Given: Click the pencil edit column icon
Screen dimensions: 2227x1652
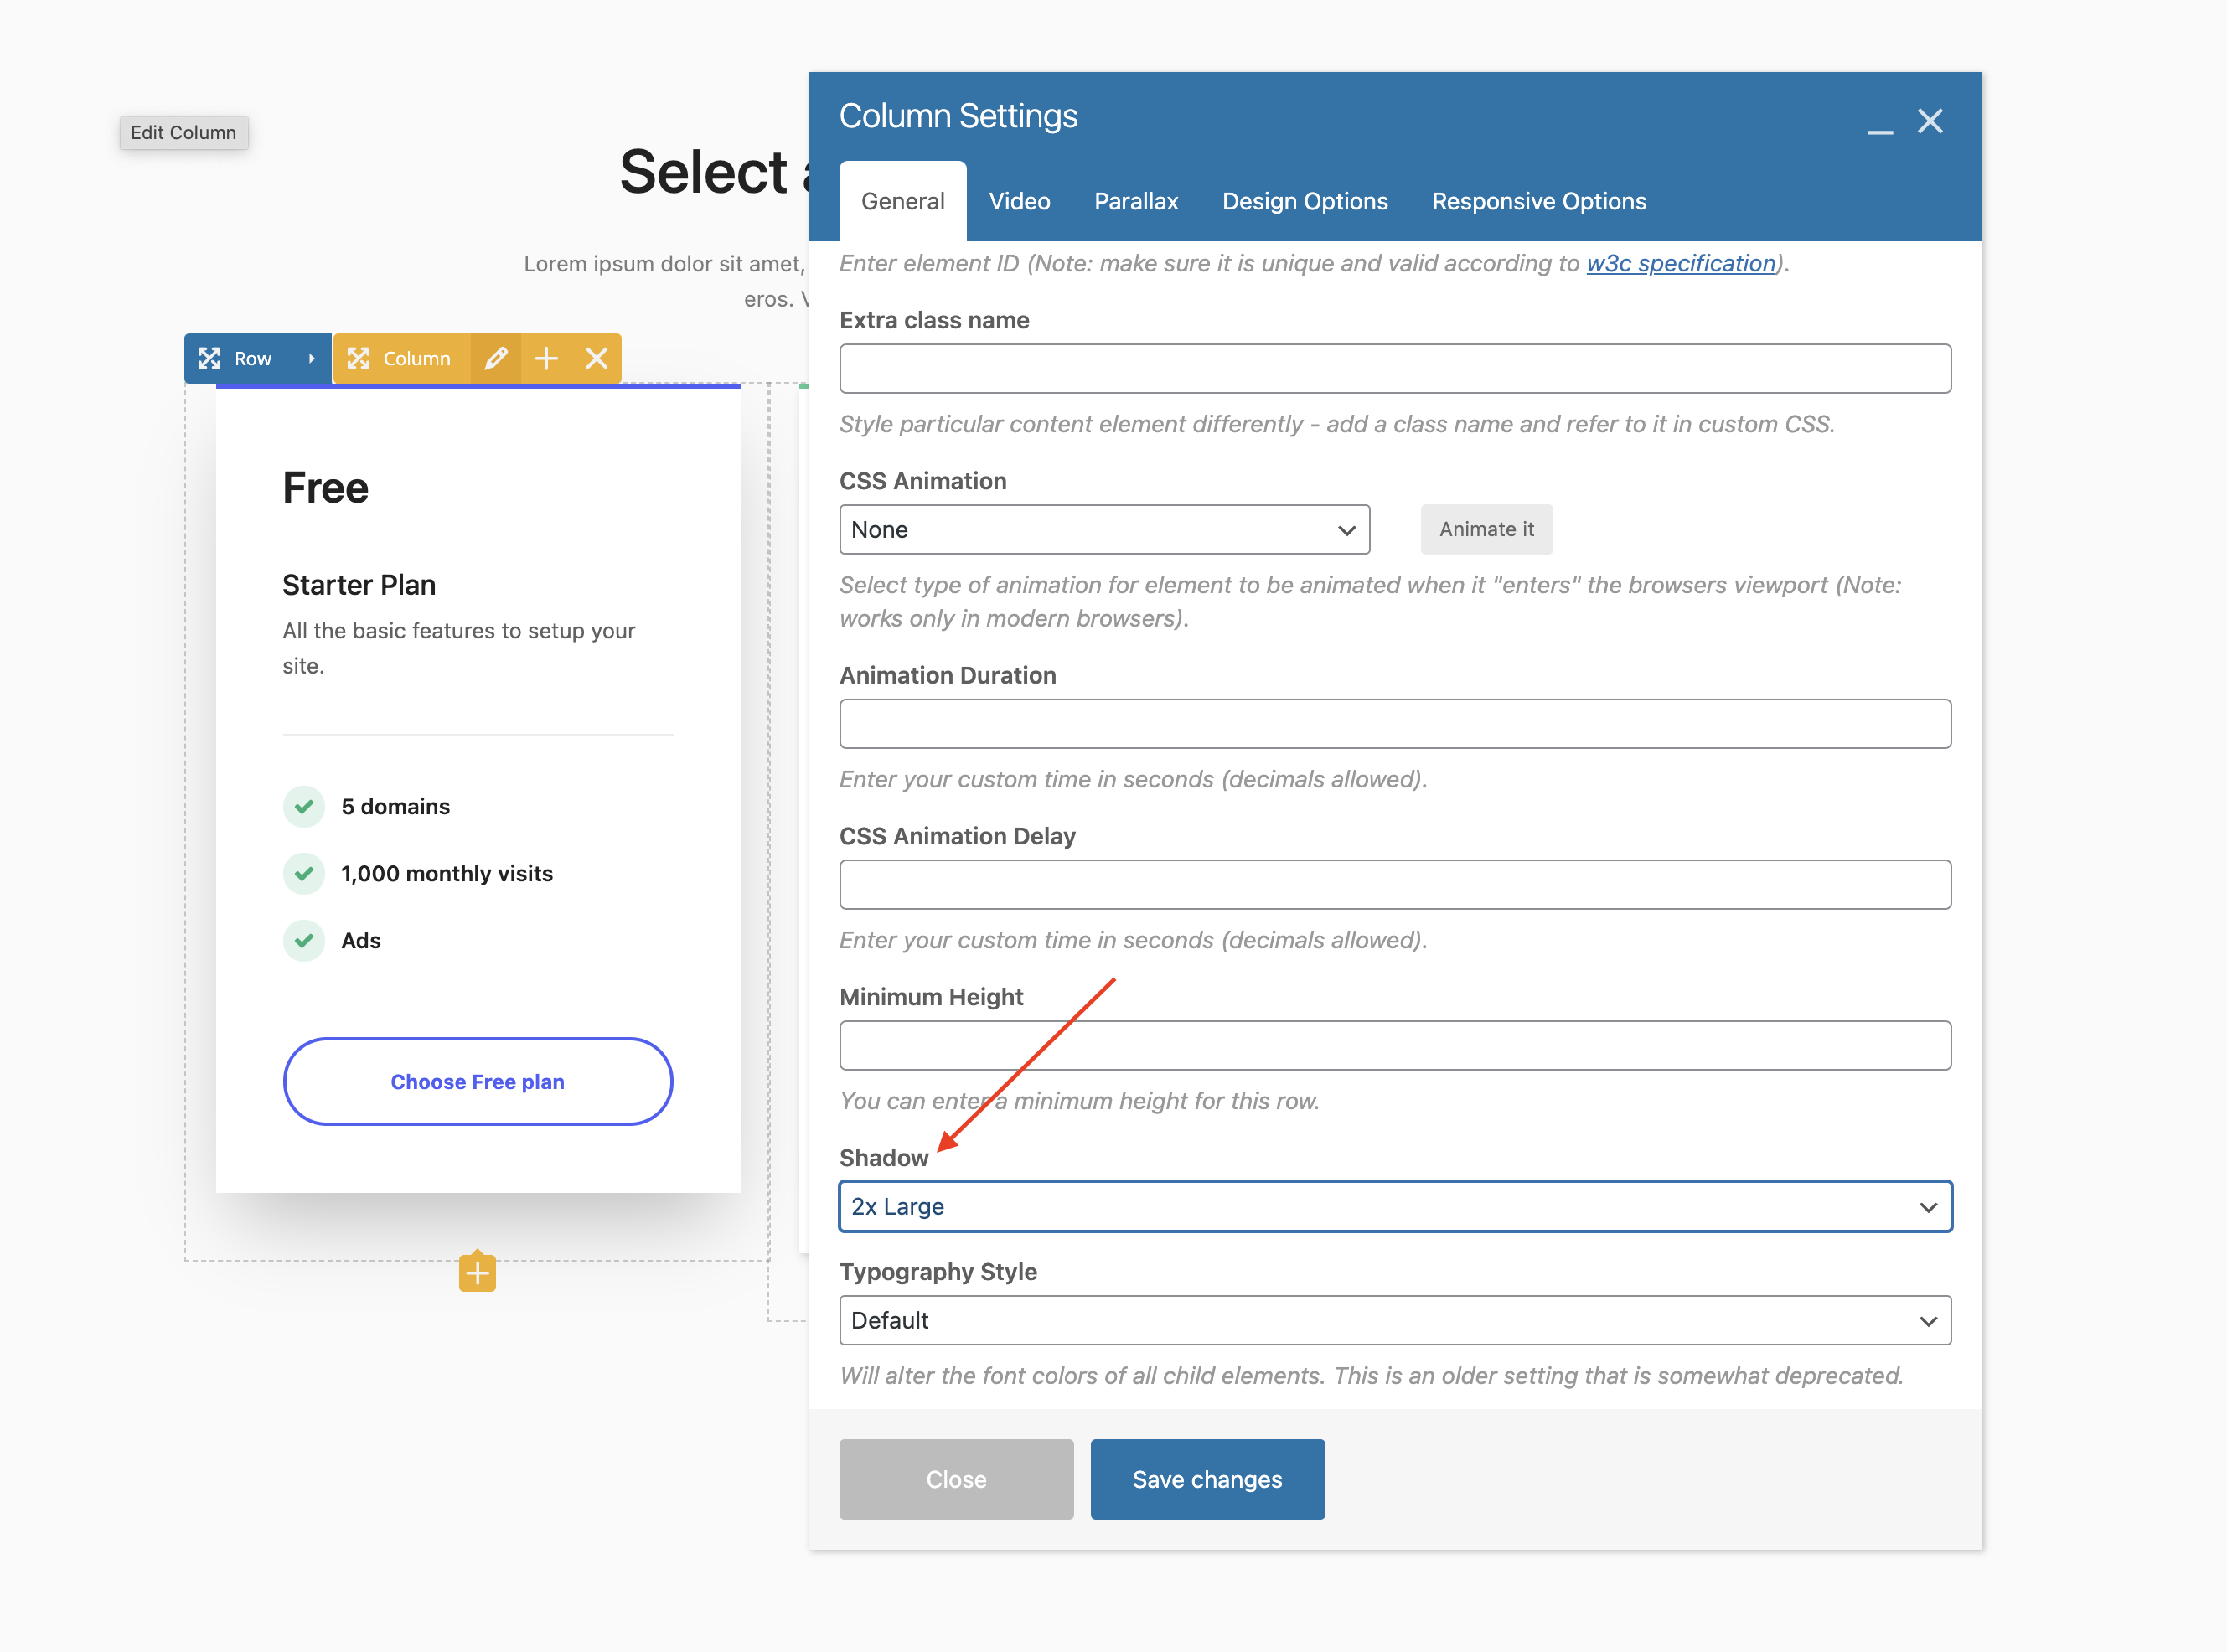Looking at the screenshot, I should coord(495,358).
